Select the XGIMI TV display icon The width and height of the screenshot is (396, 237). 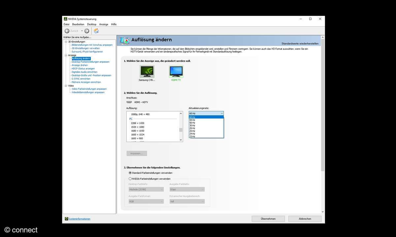click(176, 71)
